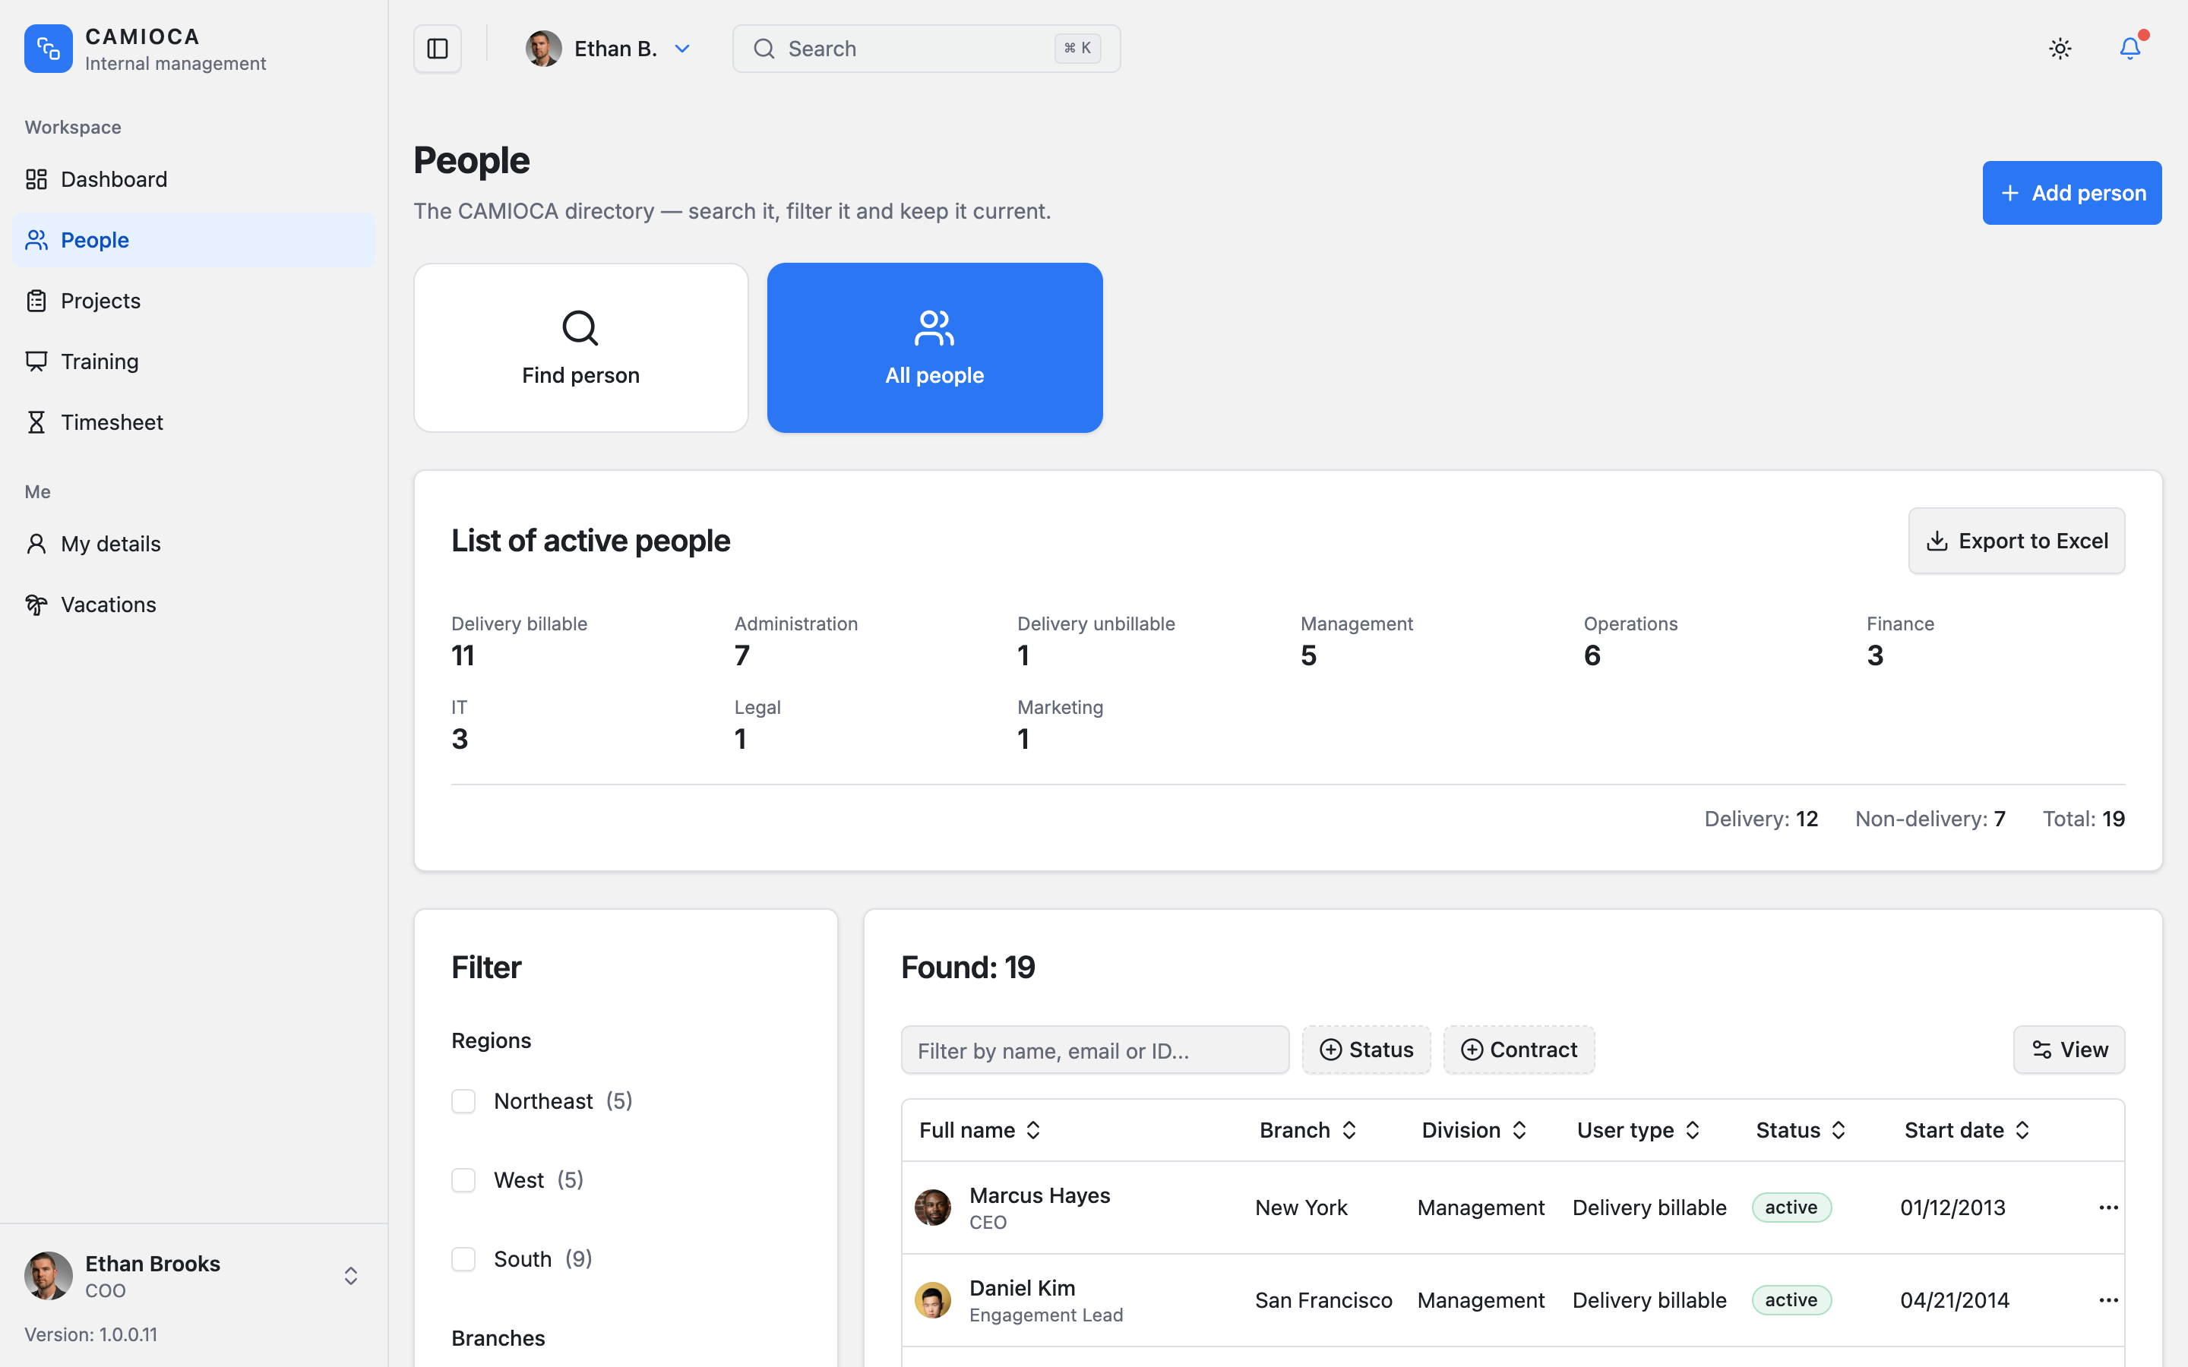
Task: Sort by Start date column
Action: 1968,1130
